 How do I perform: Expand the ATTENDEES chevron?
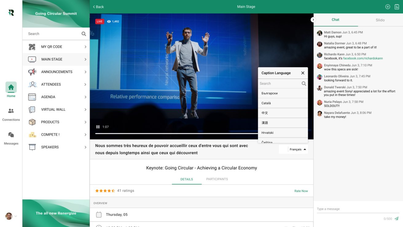click(85, 84)
